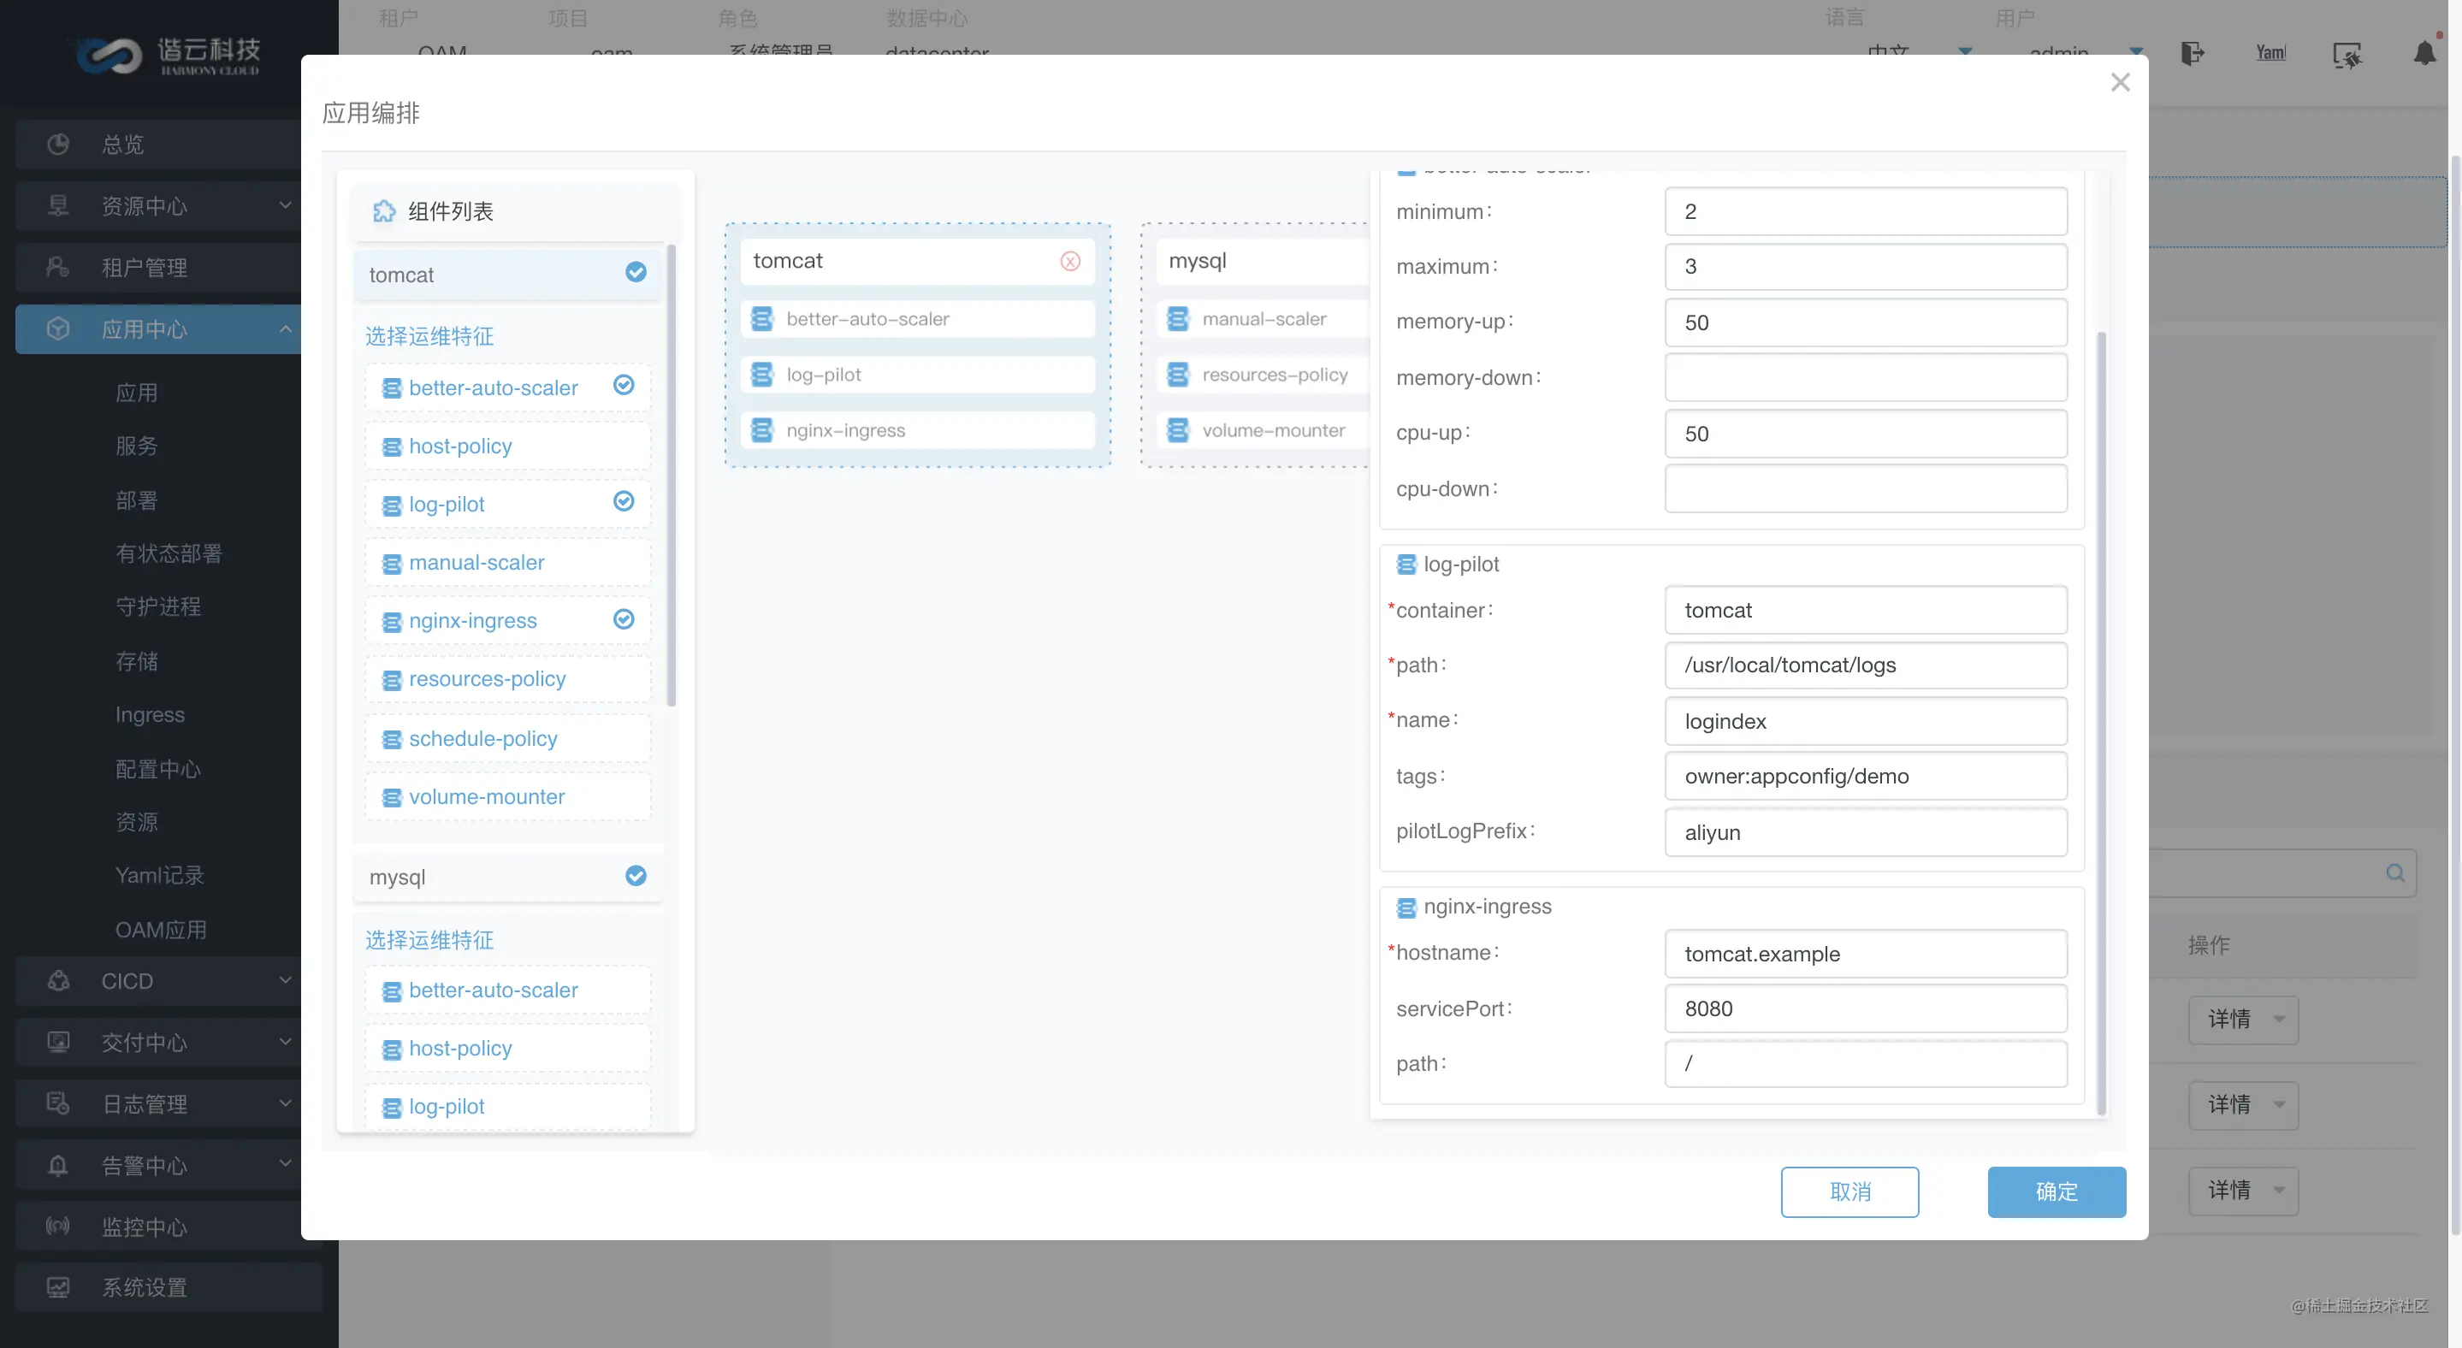Open the 有状态部署 submenu item
This screenshot has height=1348, width=2462.
169,553
